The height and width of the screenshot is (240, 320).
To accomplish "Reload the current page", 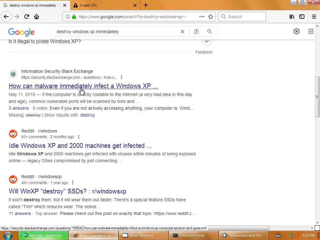I will [x=27, y=17].
